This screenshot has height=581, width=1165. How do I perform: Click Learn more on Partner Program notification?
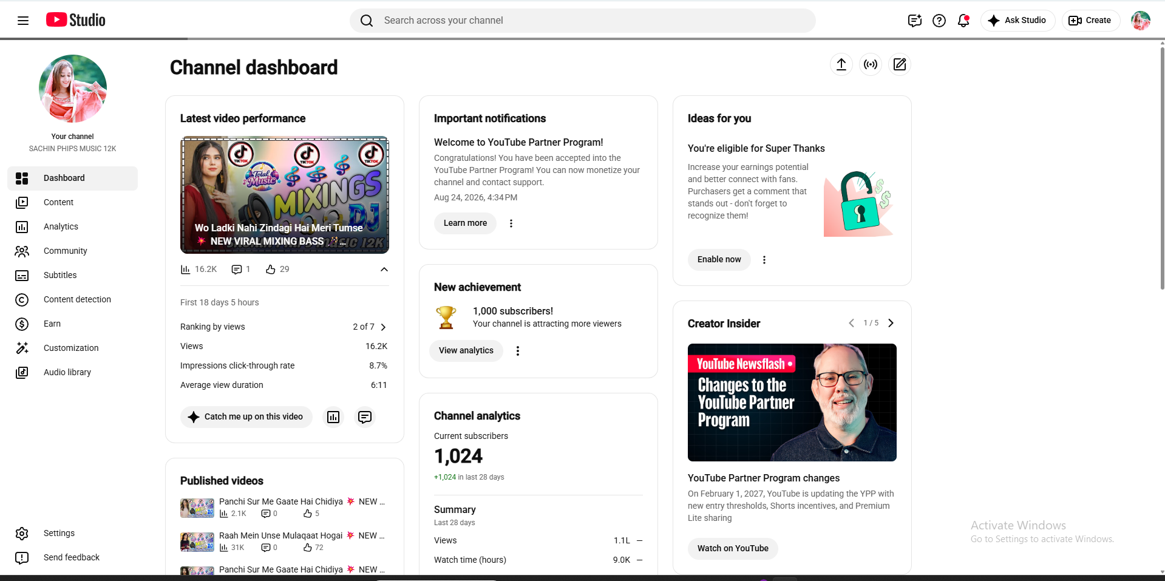tap(465, 223)
